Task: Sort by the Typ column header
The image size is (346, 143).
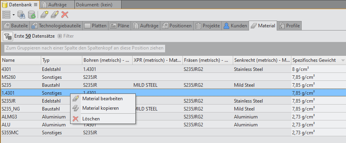Action: (61, 60)
